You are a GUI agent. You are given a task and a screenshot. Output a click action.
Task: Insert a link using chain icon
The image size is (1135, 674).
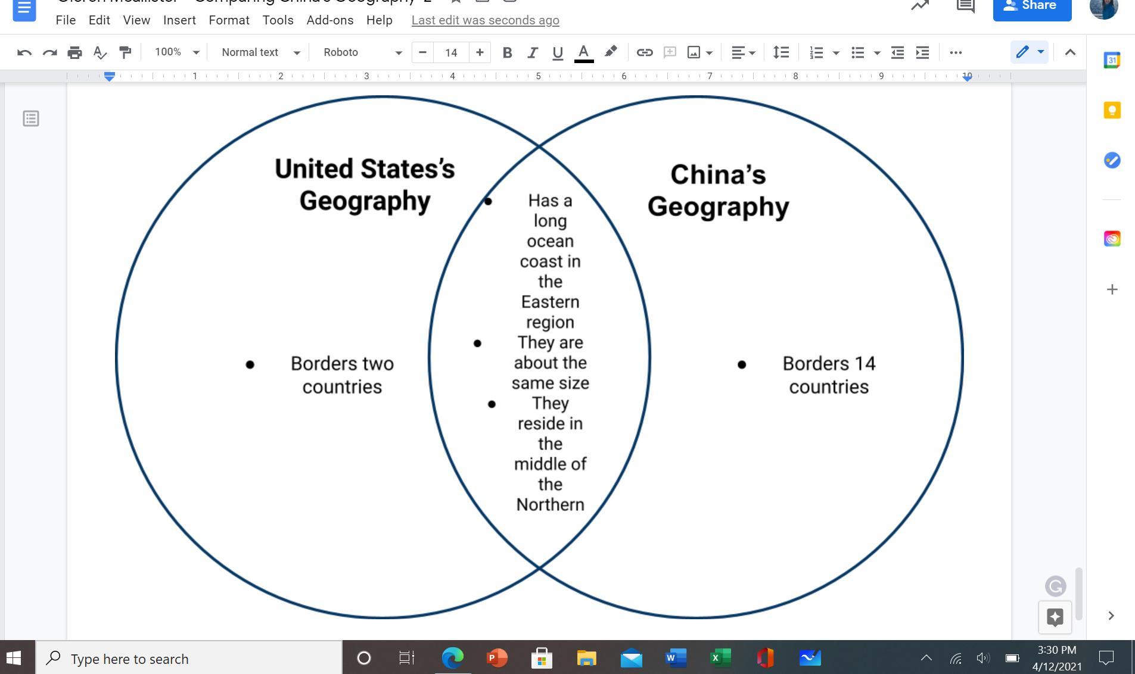(645, 52)
